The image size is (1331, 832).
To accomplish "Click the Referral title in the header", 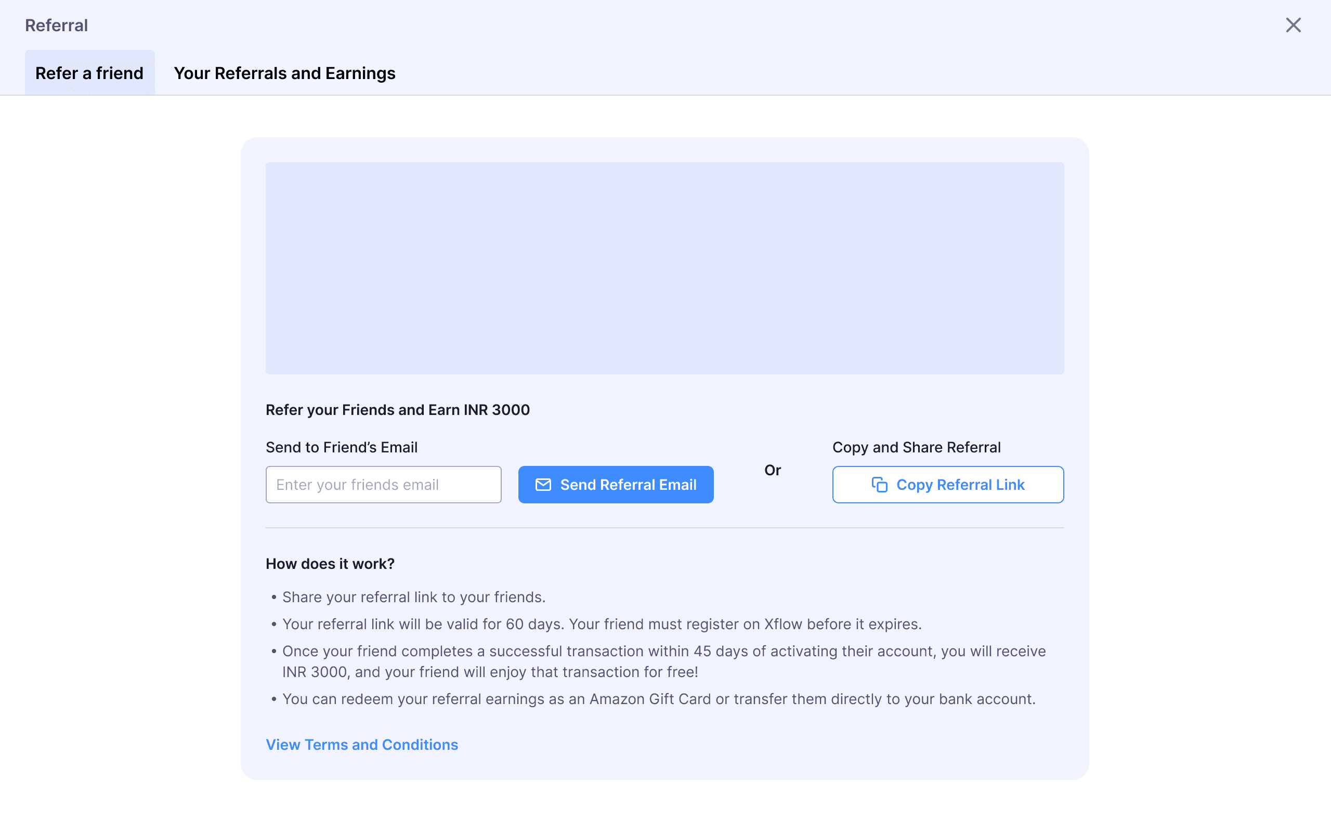I will click(56, 25).
